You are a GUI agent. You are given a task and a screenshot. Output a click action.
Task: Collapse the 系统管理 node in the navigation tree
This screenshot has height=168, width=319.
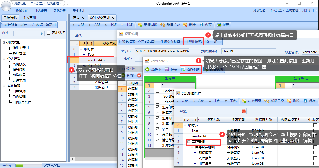coord(4,86)
